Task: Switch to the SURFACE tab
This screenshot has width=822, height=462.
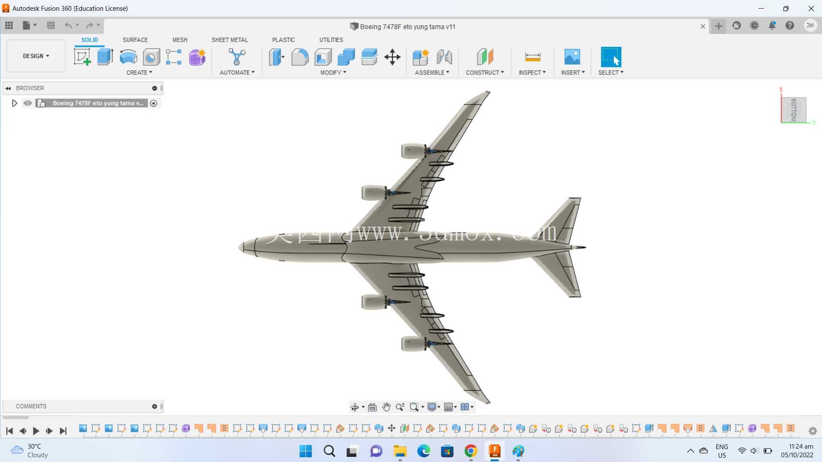Action: pyautogui.click(x=135, y=40)
